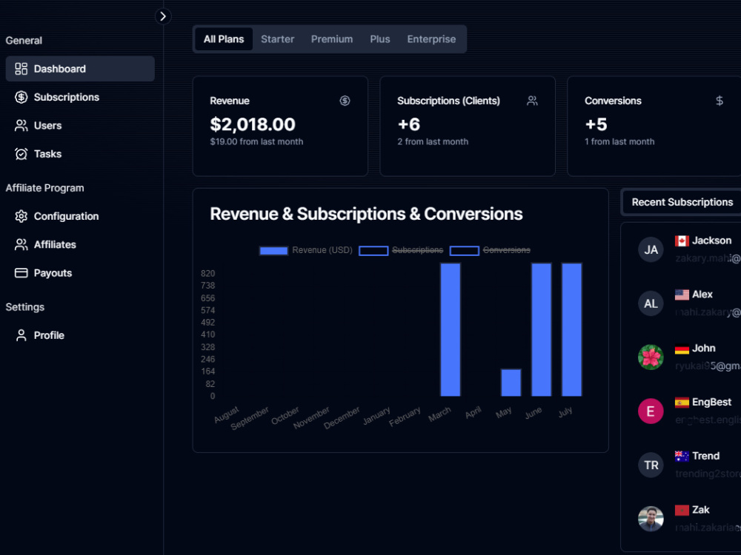Click the June revenue bar

click(x=541, y=330)
